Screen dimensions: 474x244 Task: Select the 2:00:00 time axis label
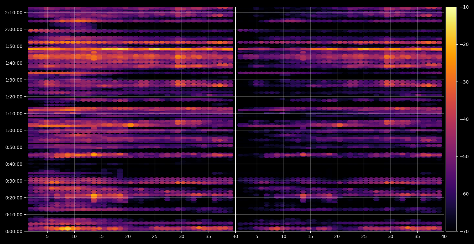[14, 29]
